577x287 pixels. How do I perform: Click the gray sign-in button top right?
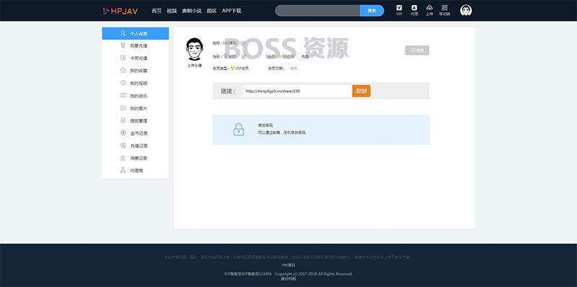417,50
